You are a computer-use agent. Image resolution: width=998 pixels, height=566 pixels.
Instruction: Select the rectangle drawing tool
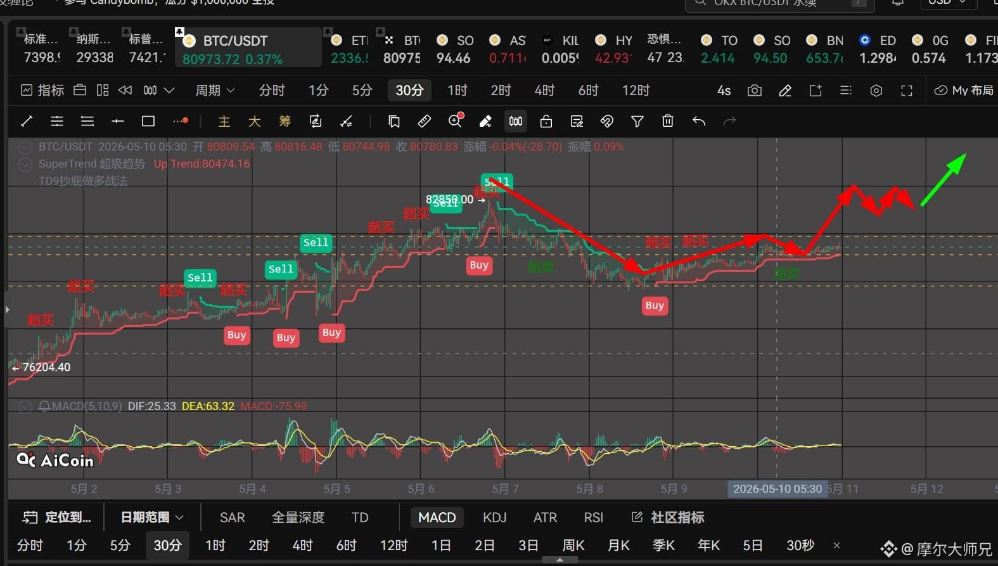148,121
